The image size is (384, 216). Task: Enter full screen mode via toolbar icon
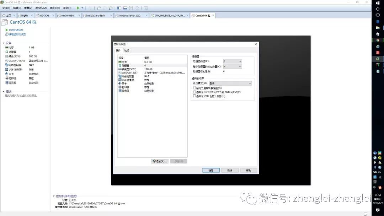(131, 8)
